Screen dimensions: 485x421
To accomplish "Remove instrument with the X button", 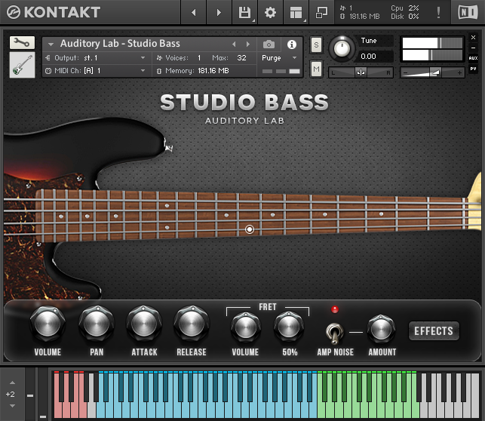I will tap(473, 38).
